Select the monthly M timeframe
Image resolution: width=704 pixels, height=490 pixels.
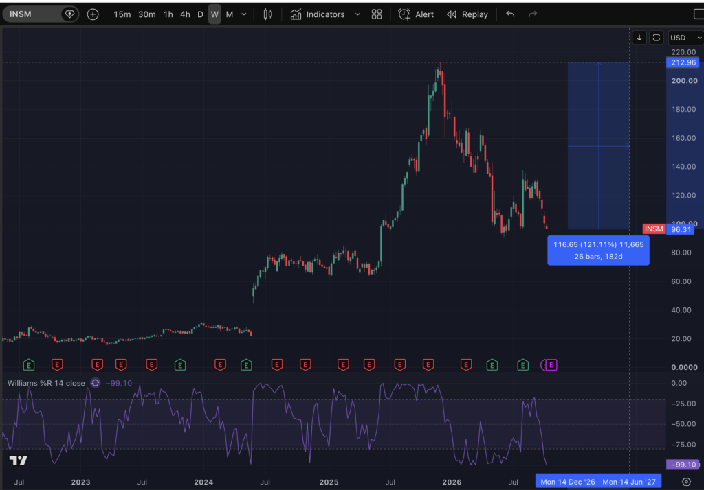pos(230,14)
